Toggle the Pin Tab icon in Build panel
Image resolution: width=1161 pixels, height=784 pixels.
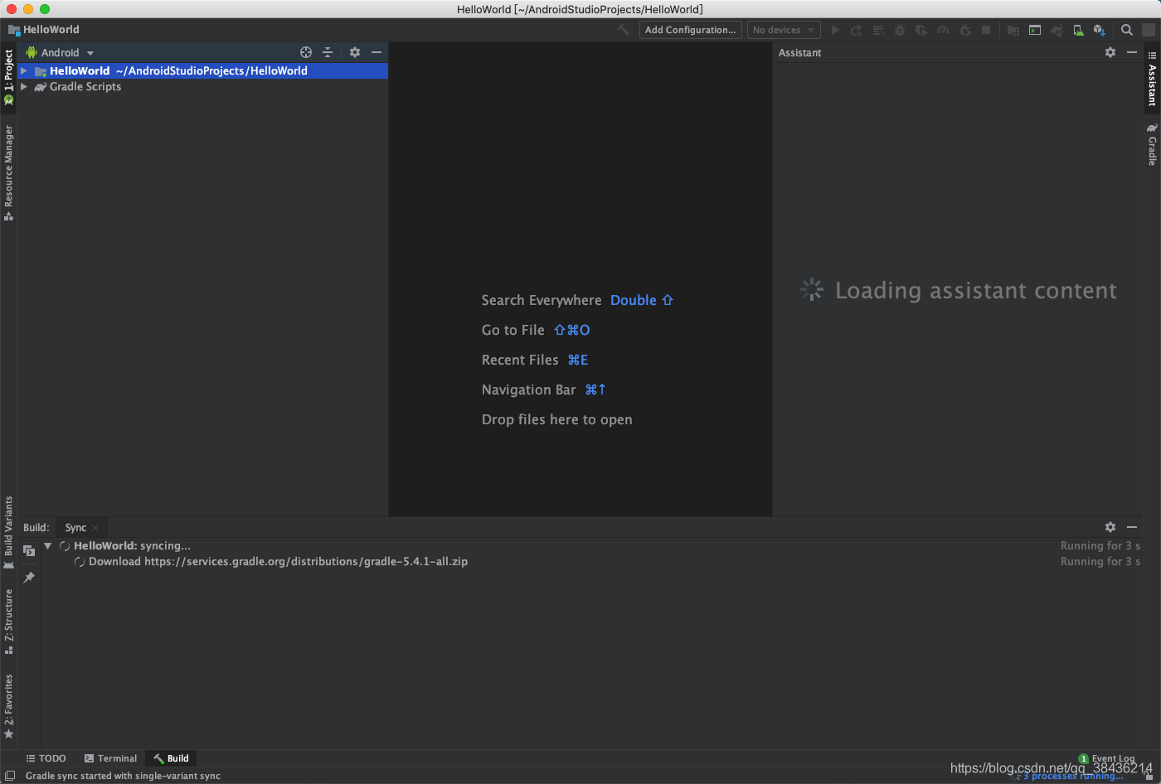pyautogui.click(x=29, y=578)
